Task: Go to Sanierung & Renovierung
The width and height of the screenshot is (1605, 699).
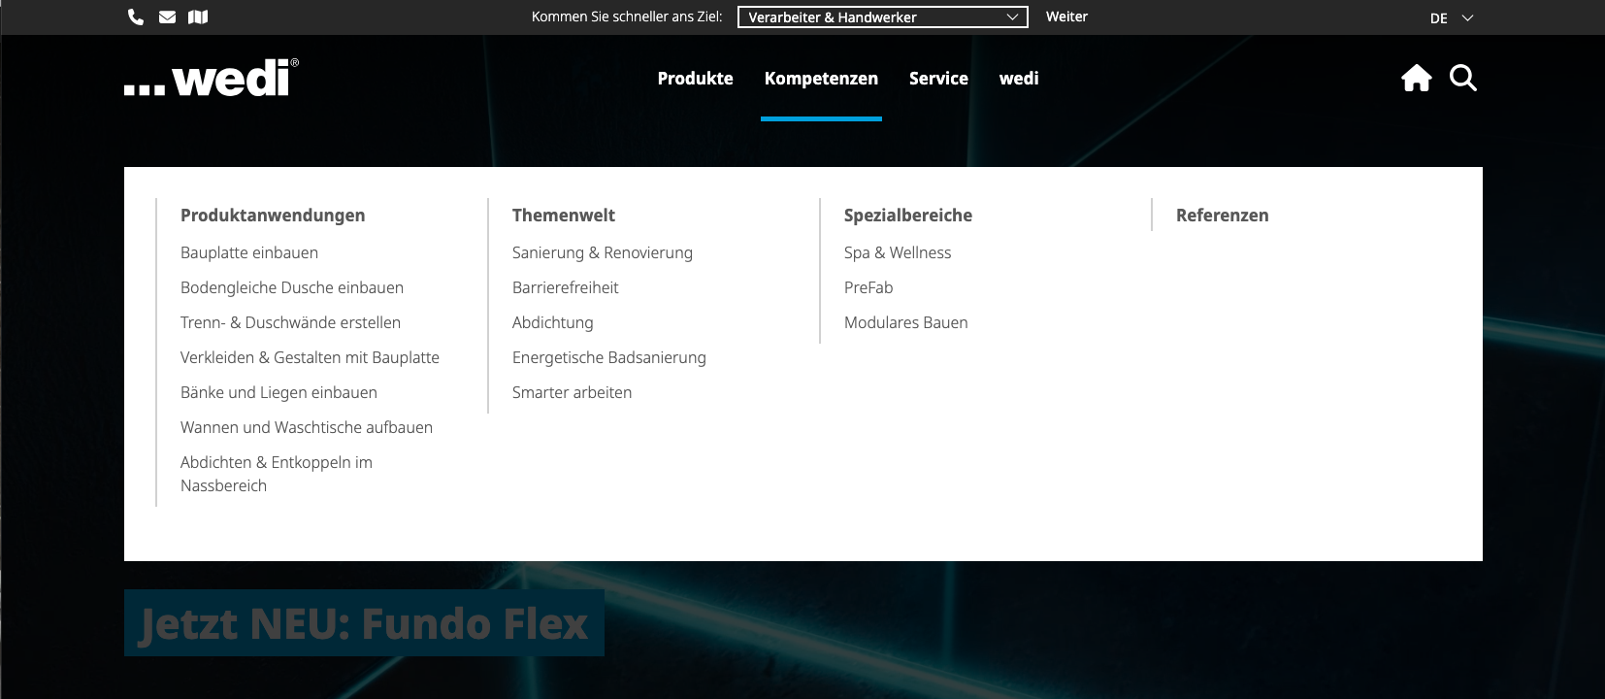Action: tap(603, 252)
